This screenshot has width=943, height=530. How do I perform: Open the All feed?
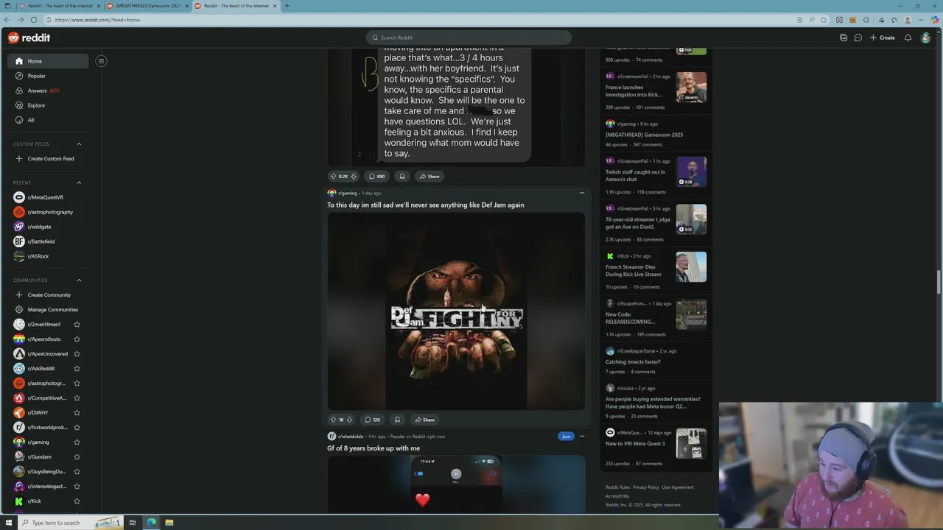(48, 120)
